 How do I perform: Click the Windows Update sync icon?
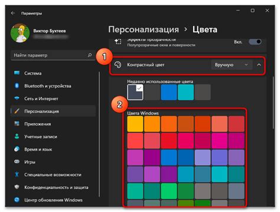[17, 200]
